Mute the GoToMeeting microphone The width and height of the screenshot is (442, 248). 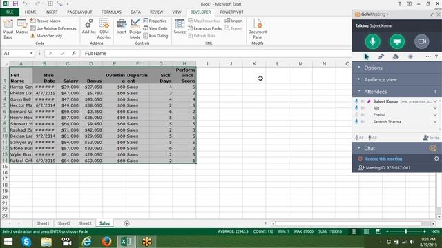click(373, 41)
